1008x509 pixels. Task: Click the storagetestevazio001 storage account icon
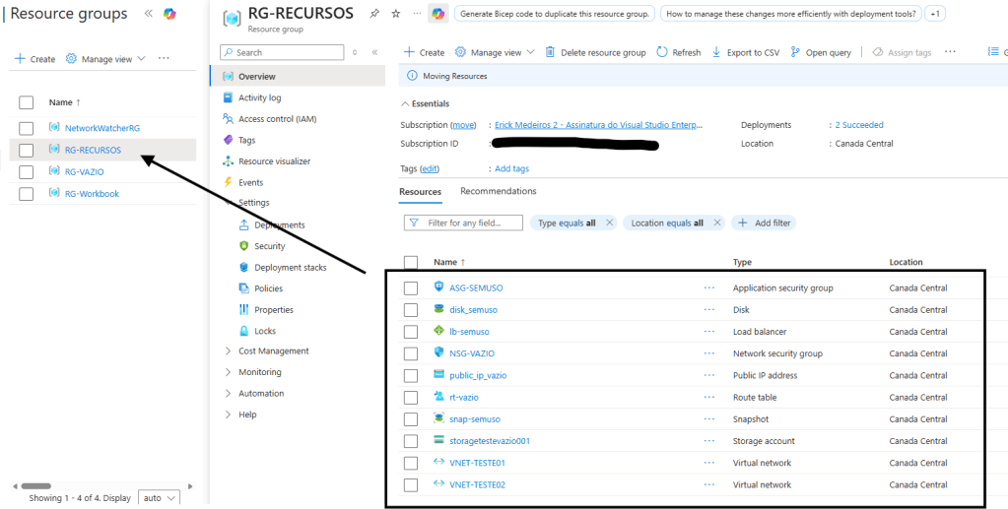[439, 440]
